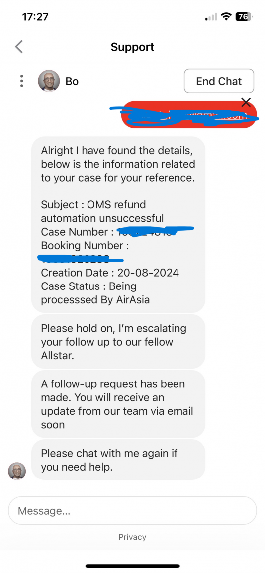This screenshot has height=573, width=265.
Task: Tap the cellular signal bars icon
Action: coord(211,17)
